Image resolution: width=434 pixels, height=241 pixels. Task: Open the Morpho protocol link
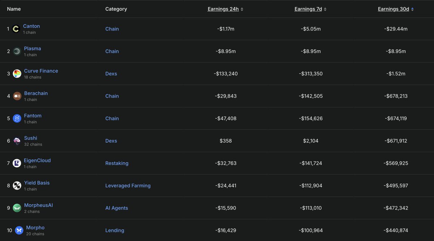tap(35, 227)
